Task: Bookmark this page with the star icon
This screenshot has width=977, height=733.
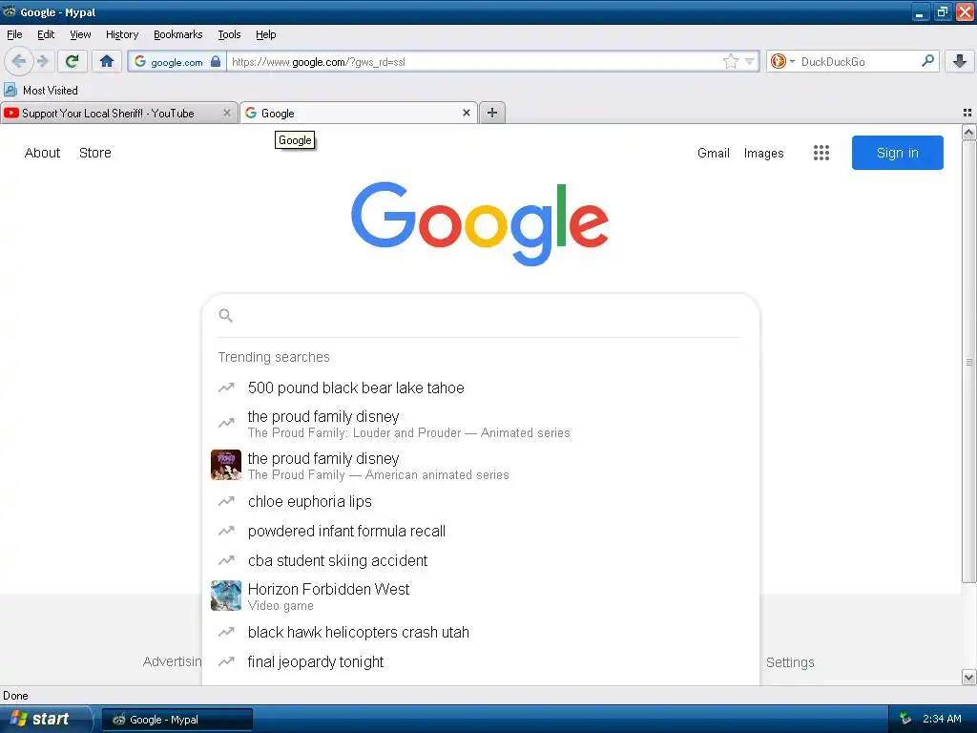Action: (x=730, y=61)
